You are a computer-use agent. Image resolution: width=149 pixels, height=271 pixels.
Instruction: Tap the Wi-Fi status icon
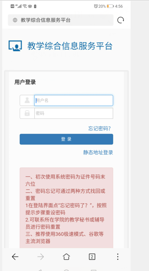[25, 6]
